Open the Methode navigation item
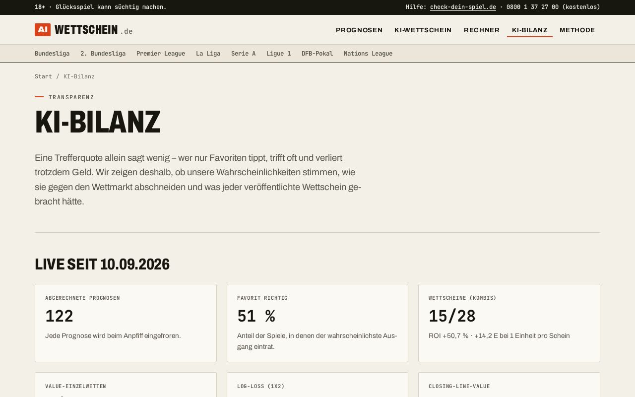 577,30
